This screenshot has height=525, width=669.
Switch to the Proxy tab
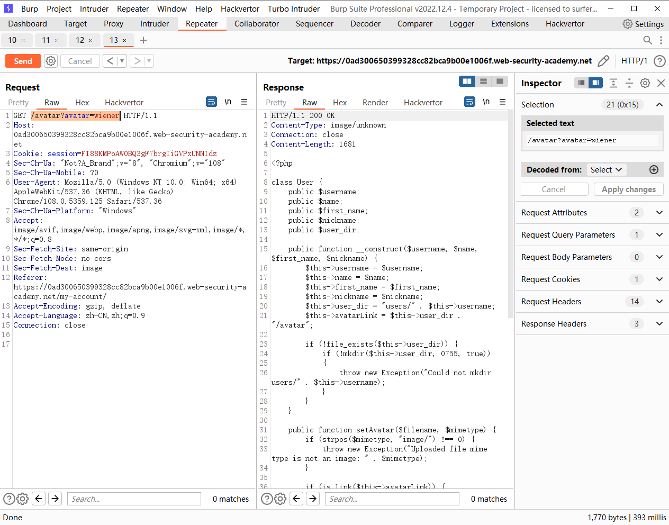point(113,24)
